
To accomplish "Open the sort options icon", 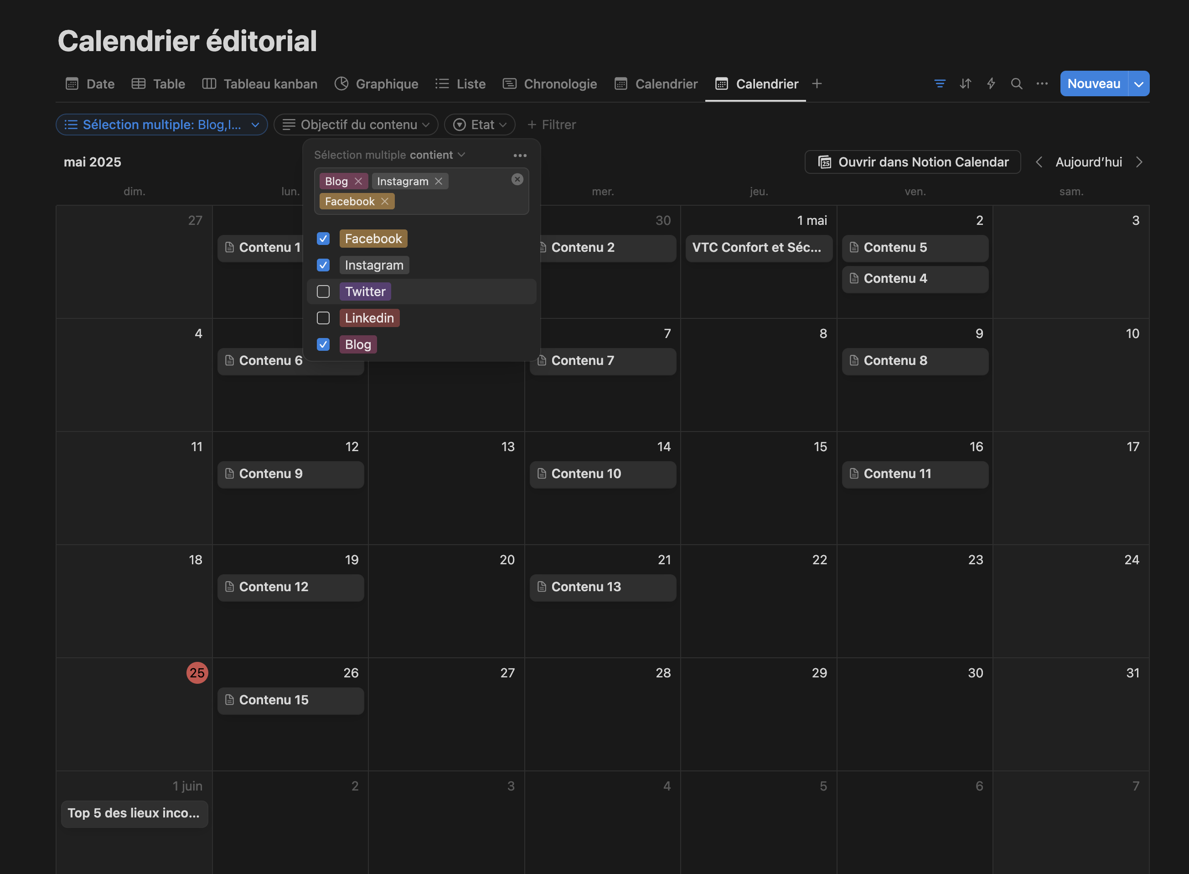I will (965, 83).
